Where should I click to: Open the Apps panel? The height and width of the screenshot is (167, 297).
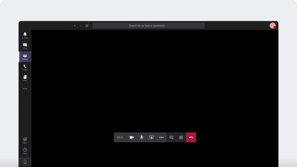click(x=25, y=140)
